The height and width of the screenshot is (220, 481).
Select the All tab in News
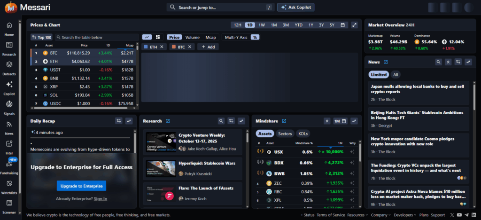coord(396,74)
